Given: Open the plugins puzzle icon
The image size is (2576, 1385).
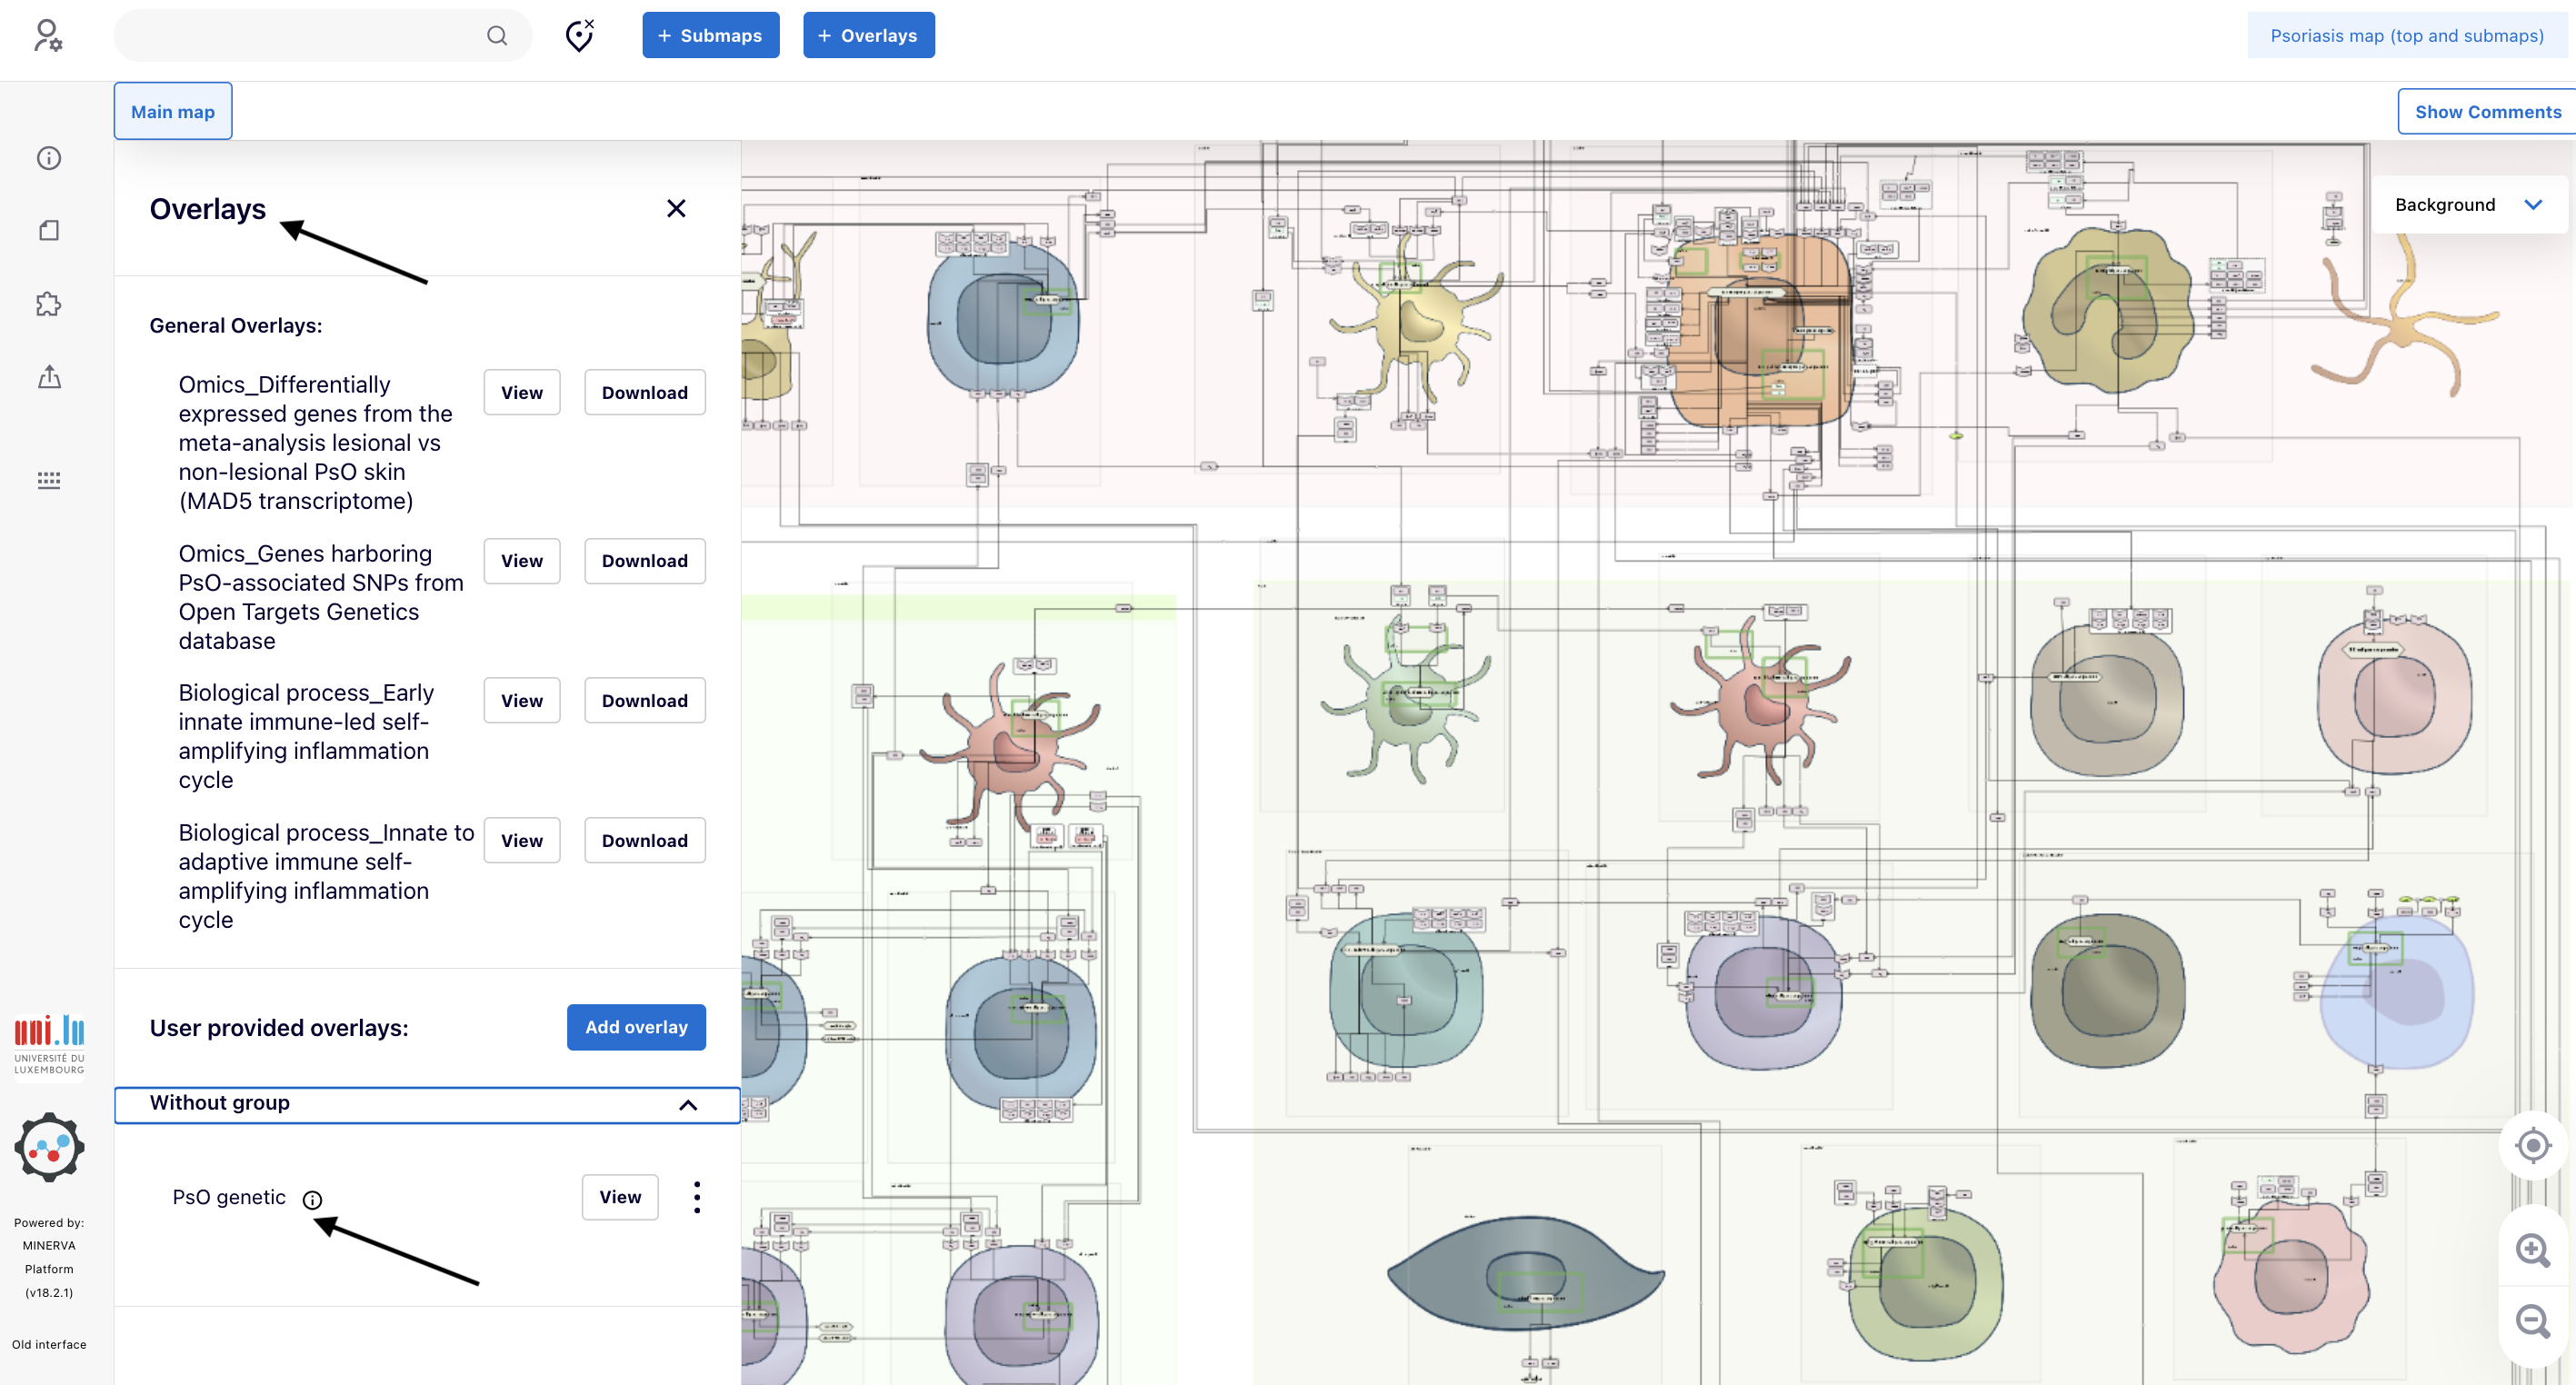Looking at the screenshot, I should tap(49, 304).
